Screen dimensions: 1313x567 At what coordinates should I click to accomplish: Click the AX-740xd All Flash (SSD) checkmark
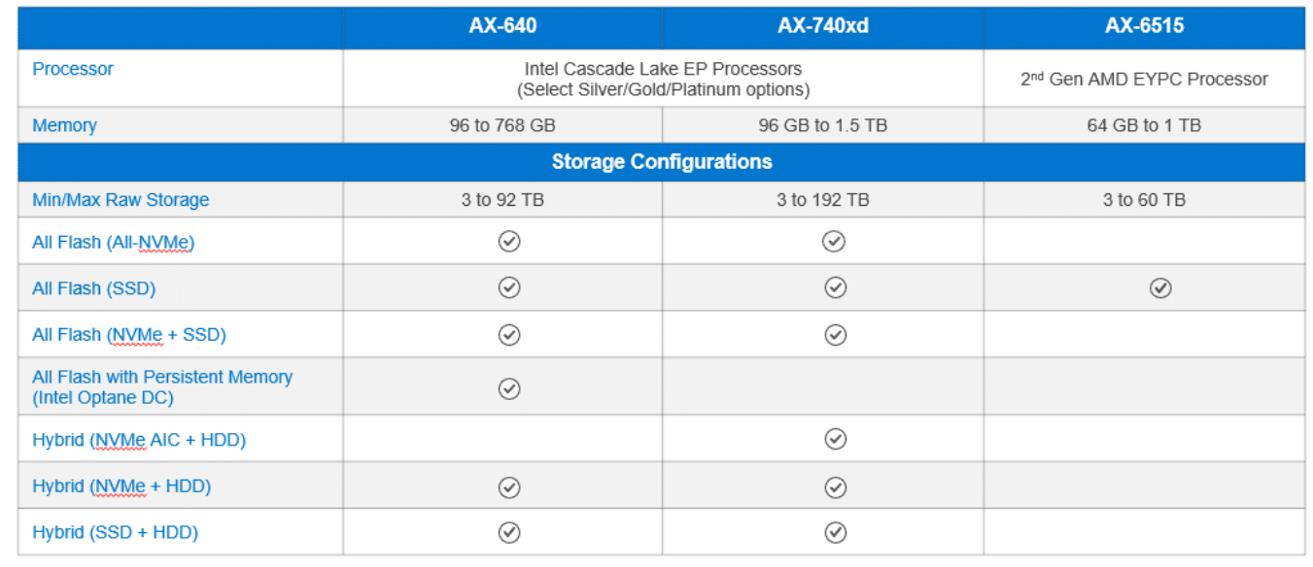coord(834,287)
